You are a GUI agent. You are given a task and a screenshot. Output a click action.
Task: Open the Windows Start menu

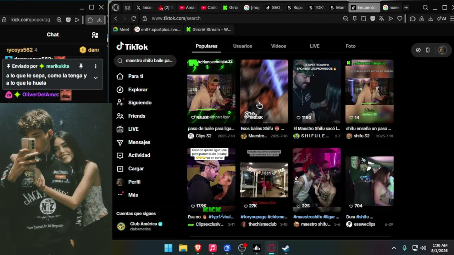[x=168, y=248]
